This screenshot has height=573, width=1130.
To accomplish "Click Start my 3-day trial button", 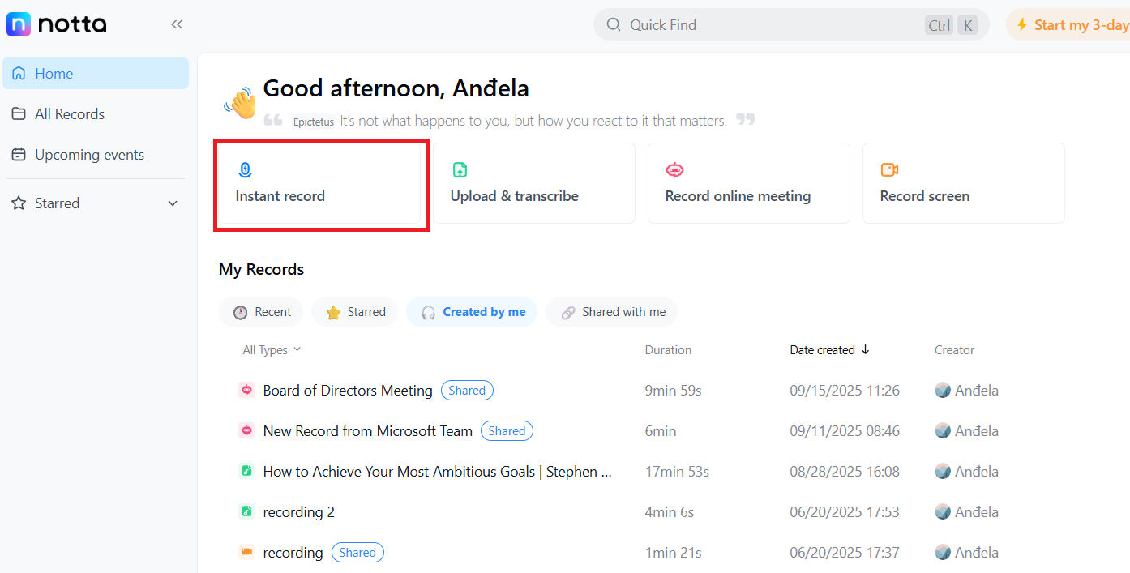I will (x=1070, y=25).
